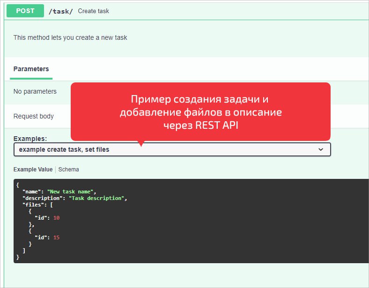Screen dimensions: 369x288
Task: Click the "name" key in JSON example
Action: (31, 192)
